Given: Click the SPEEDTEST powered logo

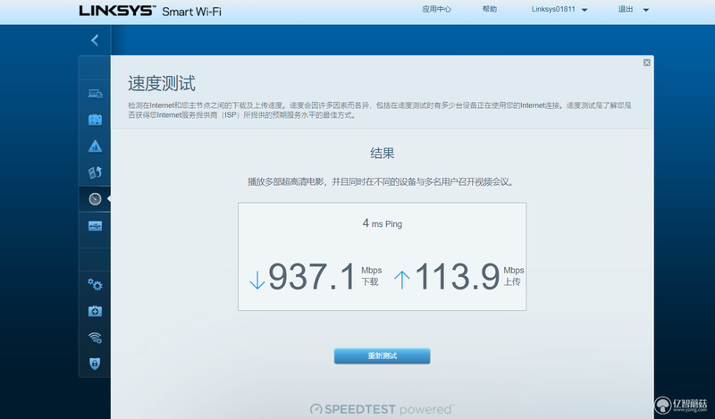Looking at the screenshot, I should [x=382, y=409].
